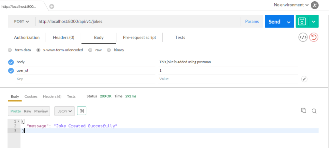329x148 pixels.
Task: Click the blue Send button
Action: 274,22
